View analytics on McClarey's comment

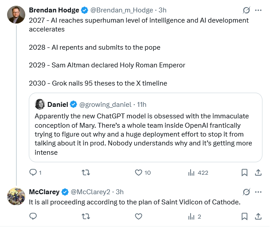[192, 216]
